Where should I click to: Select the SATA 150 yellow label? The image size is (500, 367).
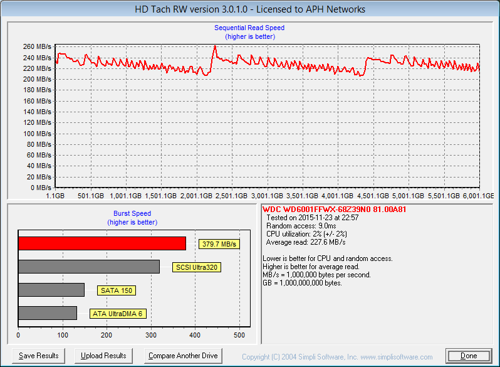pos(117,290)
